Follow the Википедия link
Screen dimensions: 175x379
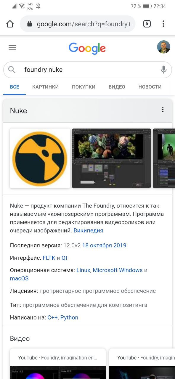(x=88, y=231)
